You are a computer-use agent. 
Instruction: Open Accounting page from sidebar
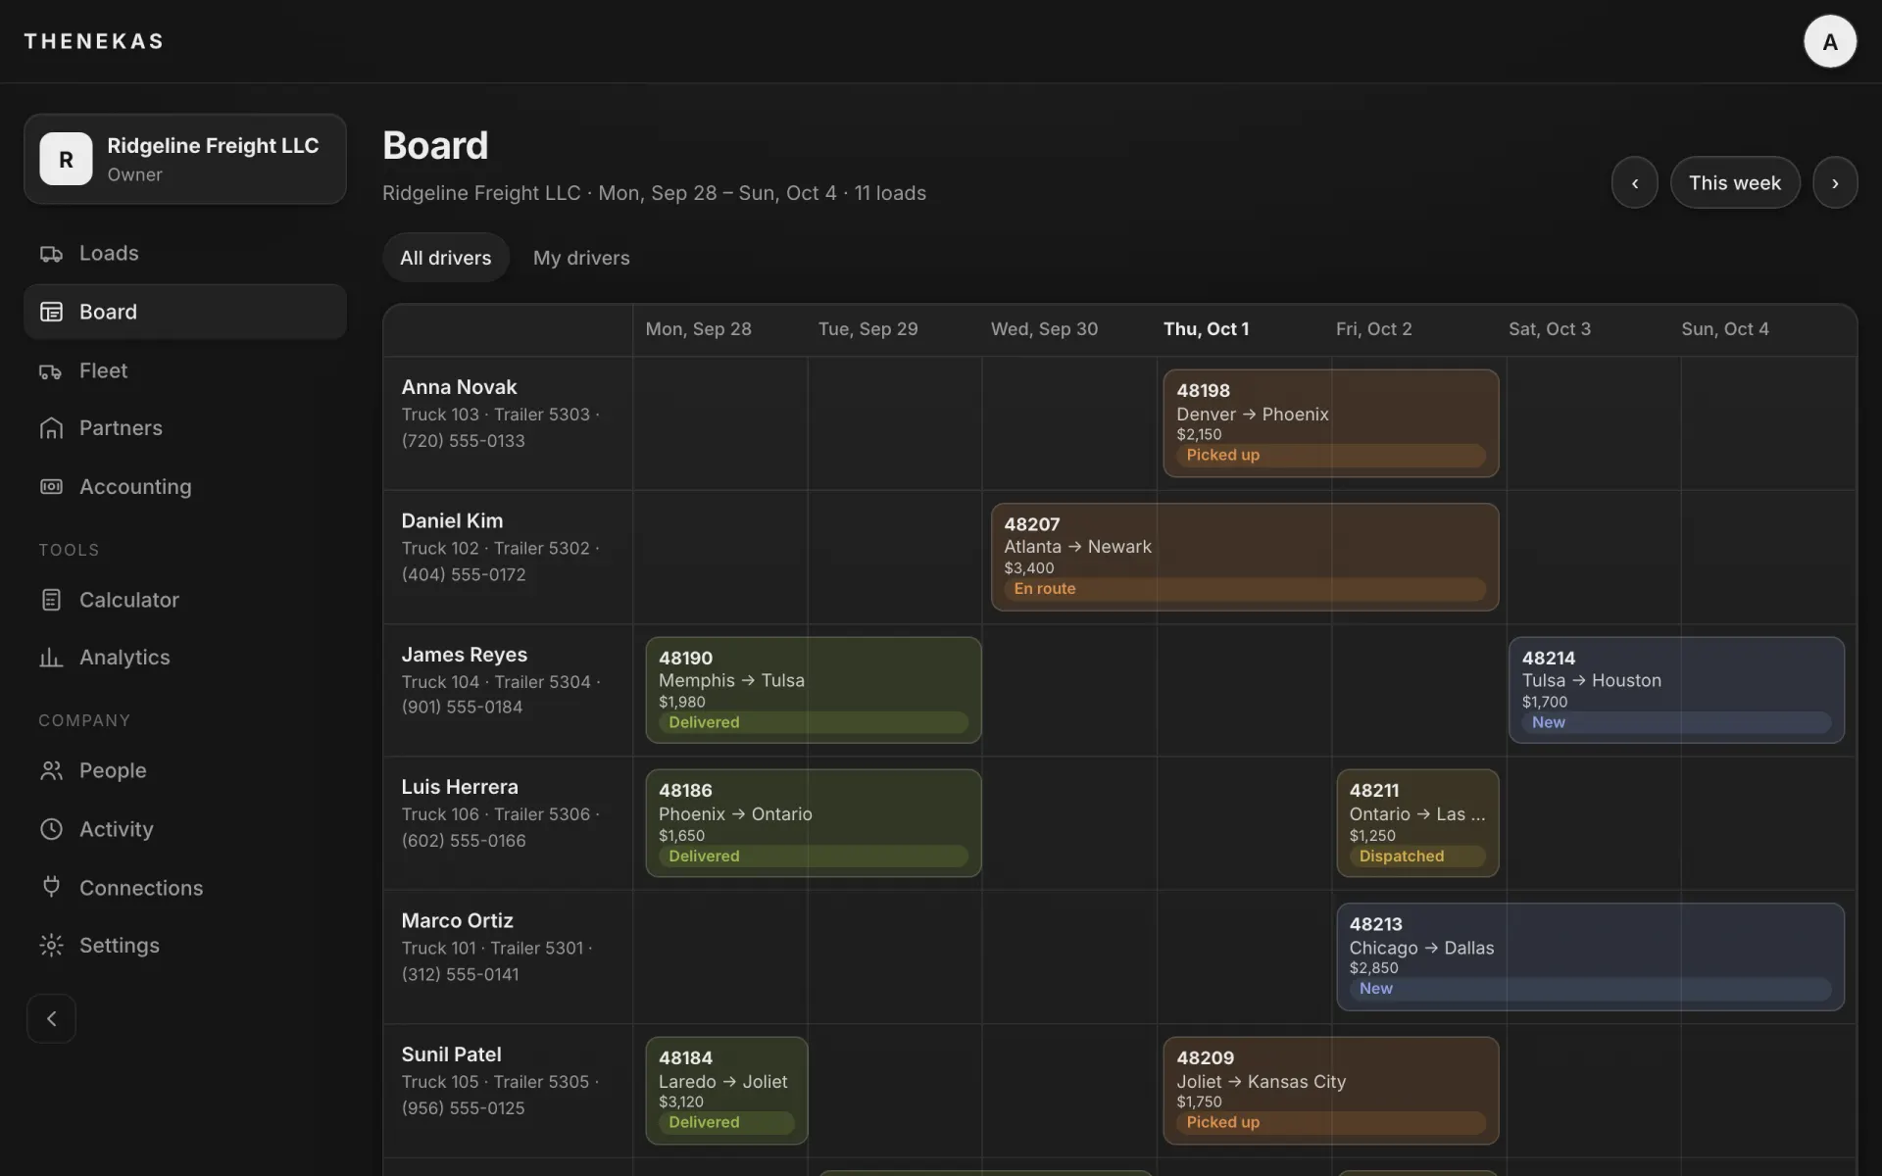click(x=185, y=487)
